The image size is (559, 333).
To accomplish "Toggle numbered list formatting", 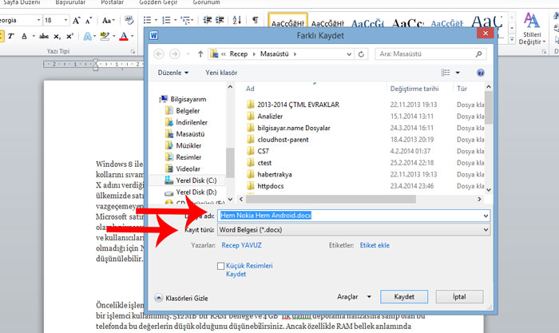I will coord(166,20).
